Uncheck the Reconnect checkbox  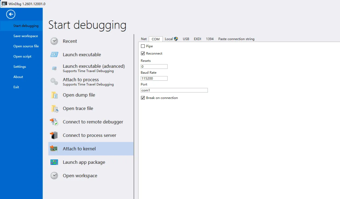coord(143,53)
